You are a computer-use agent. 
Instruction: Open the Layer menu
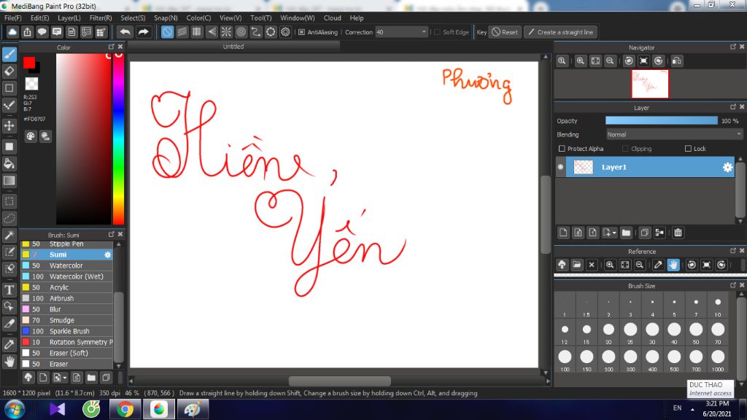tap(69, 17)
